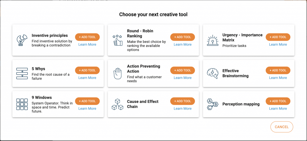Open Learn More for Action Preventing Action

pyautogui.click(x=183, y=78)
